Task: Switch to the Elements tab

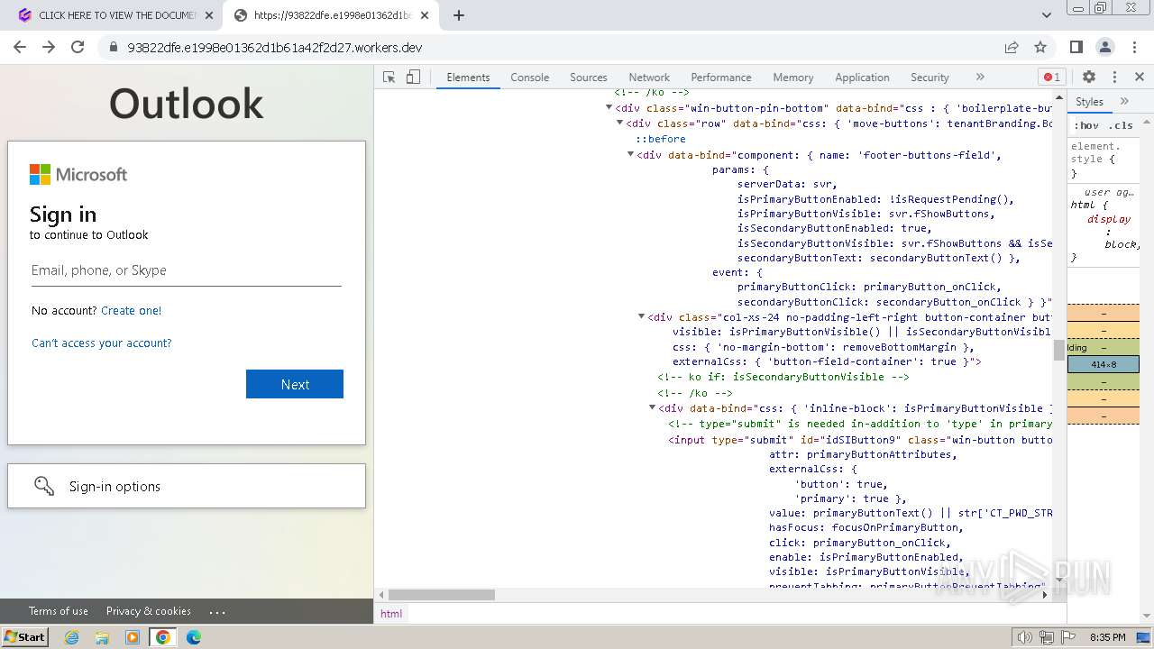Action: pos(468,78)
